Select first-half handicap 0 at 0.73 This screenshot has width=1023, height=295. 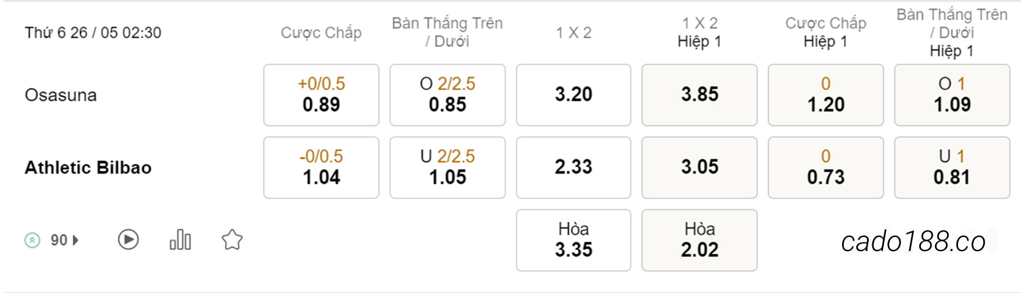[x=826, y=168]
